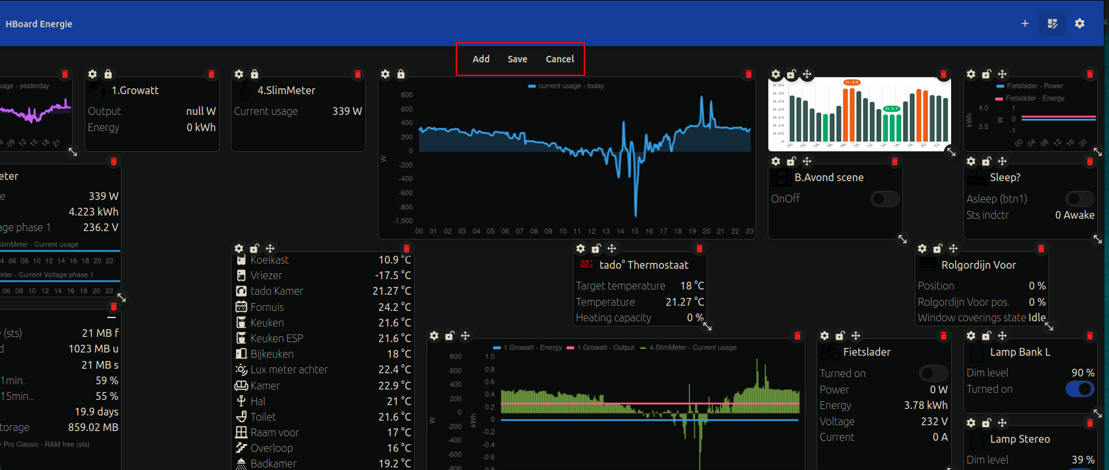The width and height of the screenshot is (1109, 470).
Task: Toggle the Fietslader - Energy legend entry
Action: point(1030,98)
